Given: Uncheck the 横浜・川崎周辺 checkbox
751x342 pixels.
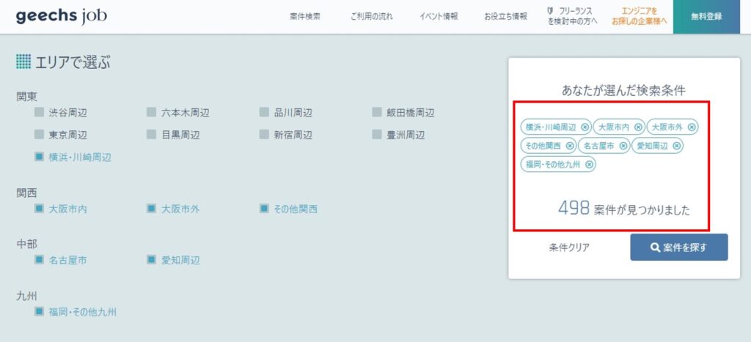Looking at the screenshot, I should click(40, 157).
